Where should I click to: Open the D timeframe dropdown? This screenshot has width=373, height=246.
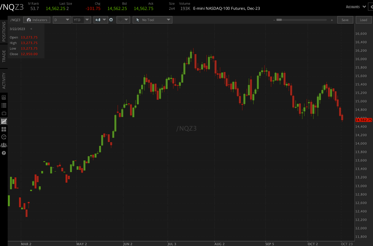pos(62,20)
